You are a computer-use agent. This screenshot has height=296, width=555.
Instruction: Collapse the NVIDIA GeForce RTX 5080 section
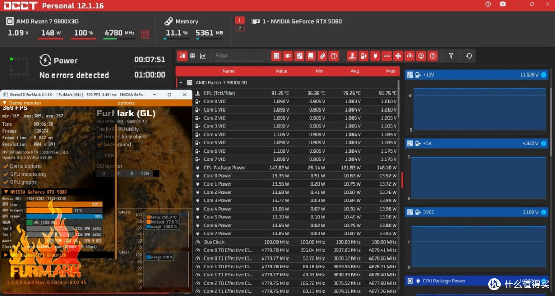(x=6, y=192)
